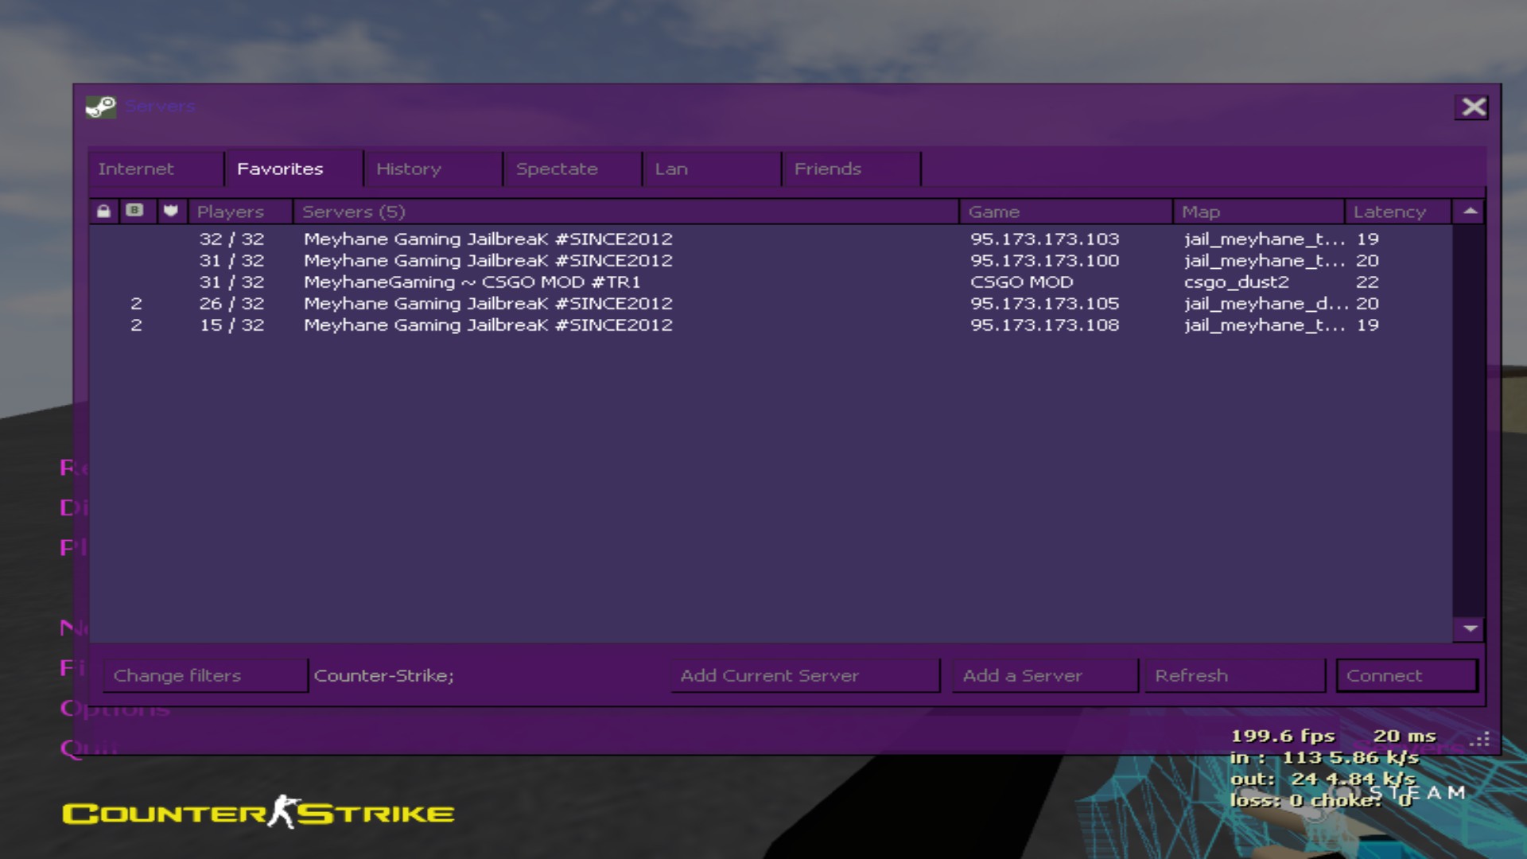Close the Servers dialog

[1473, 107]
